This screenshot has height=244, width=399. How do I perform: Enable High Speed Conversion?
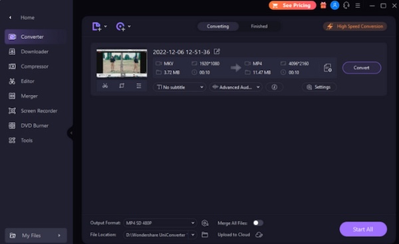tap(355, 27)
